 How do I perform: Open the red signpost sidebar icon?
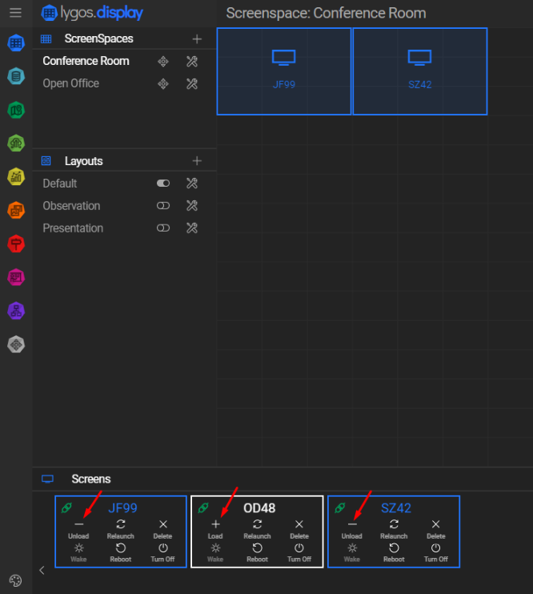pos(16,244)
